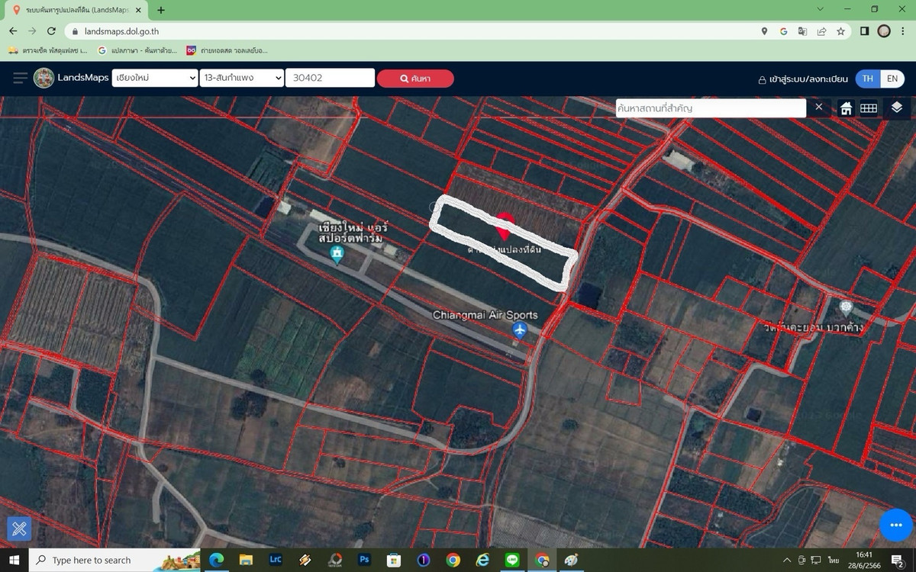Switch language to EN
The width and height of the screenshot is (916, 572).
(x=892, y=79)
